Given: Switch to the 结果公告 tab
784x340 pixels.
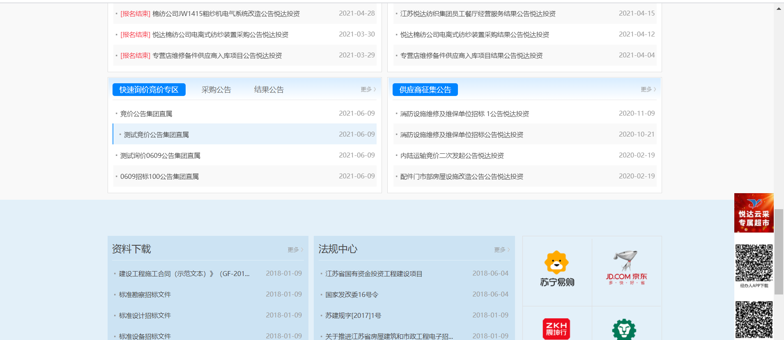Looking at the screenshot, I should [x=269, y=90].
